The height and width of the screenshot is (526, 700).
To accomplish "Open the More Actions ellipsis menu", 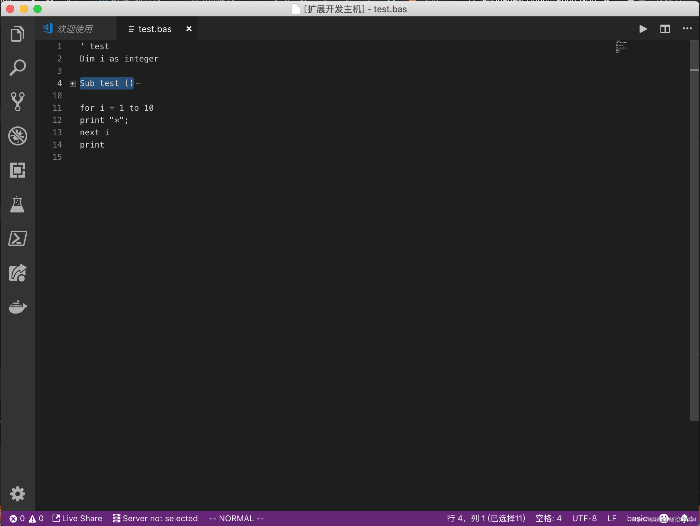I will [x=687, y=29].
